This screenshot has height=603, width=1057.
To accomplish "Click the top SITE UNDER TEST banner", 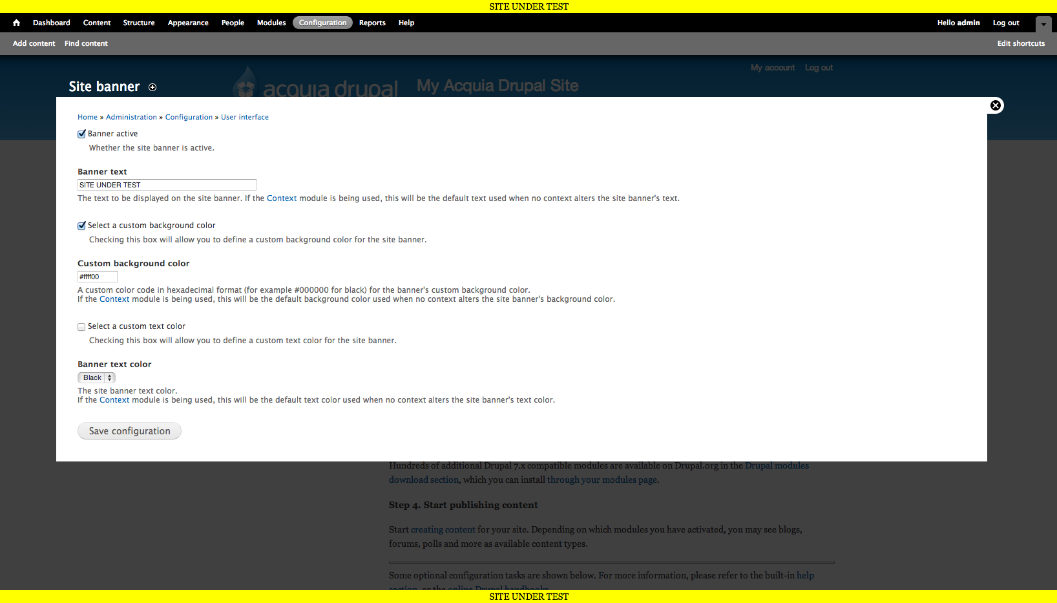I will pos(528,6).
